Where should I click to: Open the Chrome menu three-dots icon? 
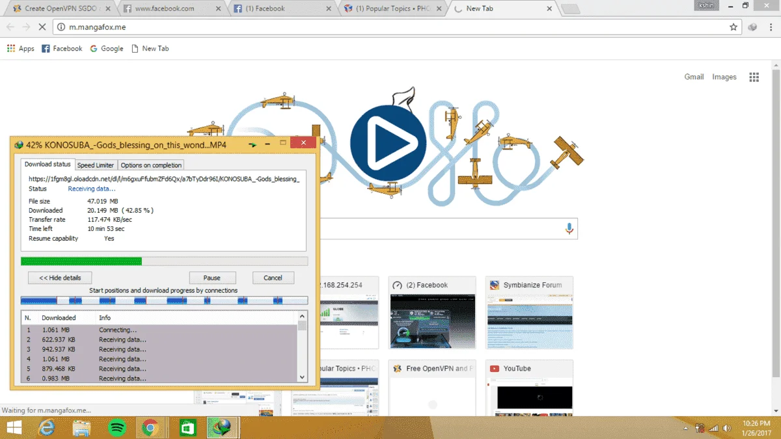[770, 27]
